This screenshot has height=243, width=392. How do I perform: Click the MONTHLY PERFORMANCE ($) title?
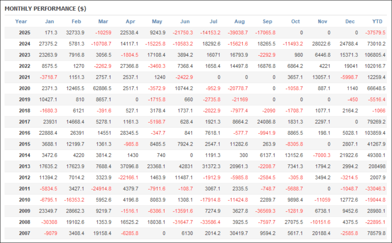point(46,9)
